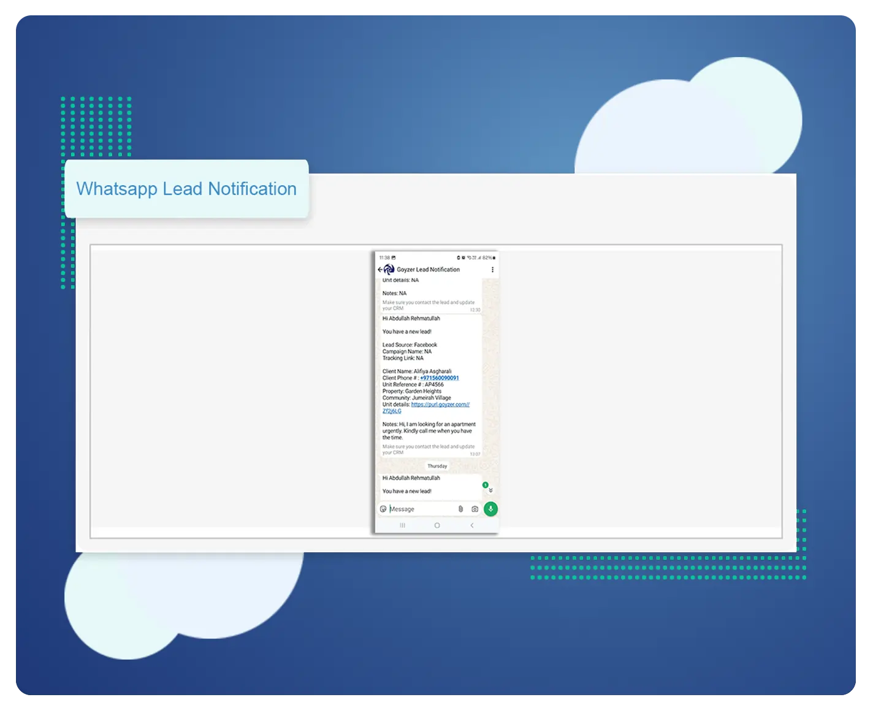Image resolution: width=873 pixels, height=716 pixels.
Task: Open the three-dot chat options menu
Action: (492, 270)
